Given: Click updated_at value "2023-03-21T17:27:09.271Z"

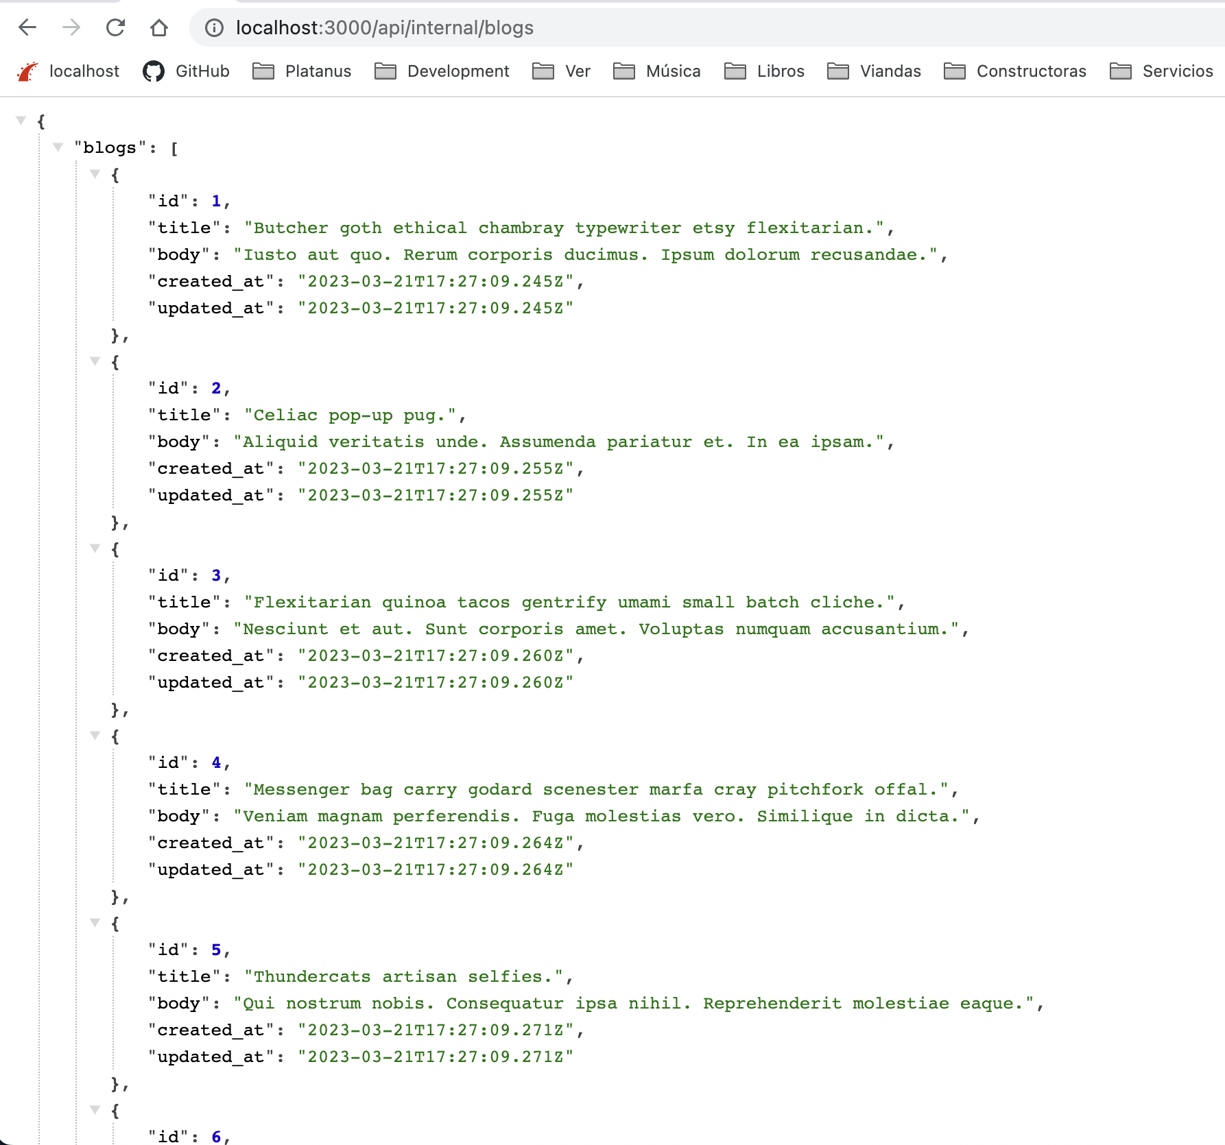Looking at the screenshot, I should [x=436, y=1057].
